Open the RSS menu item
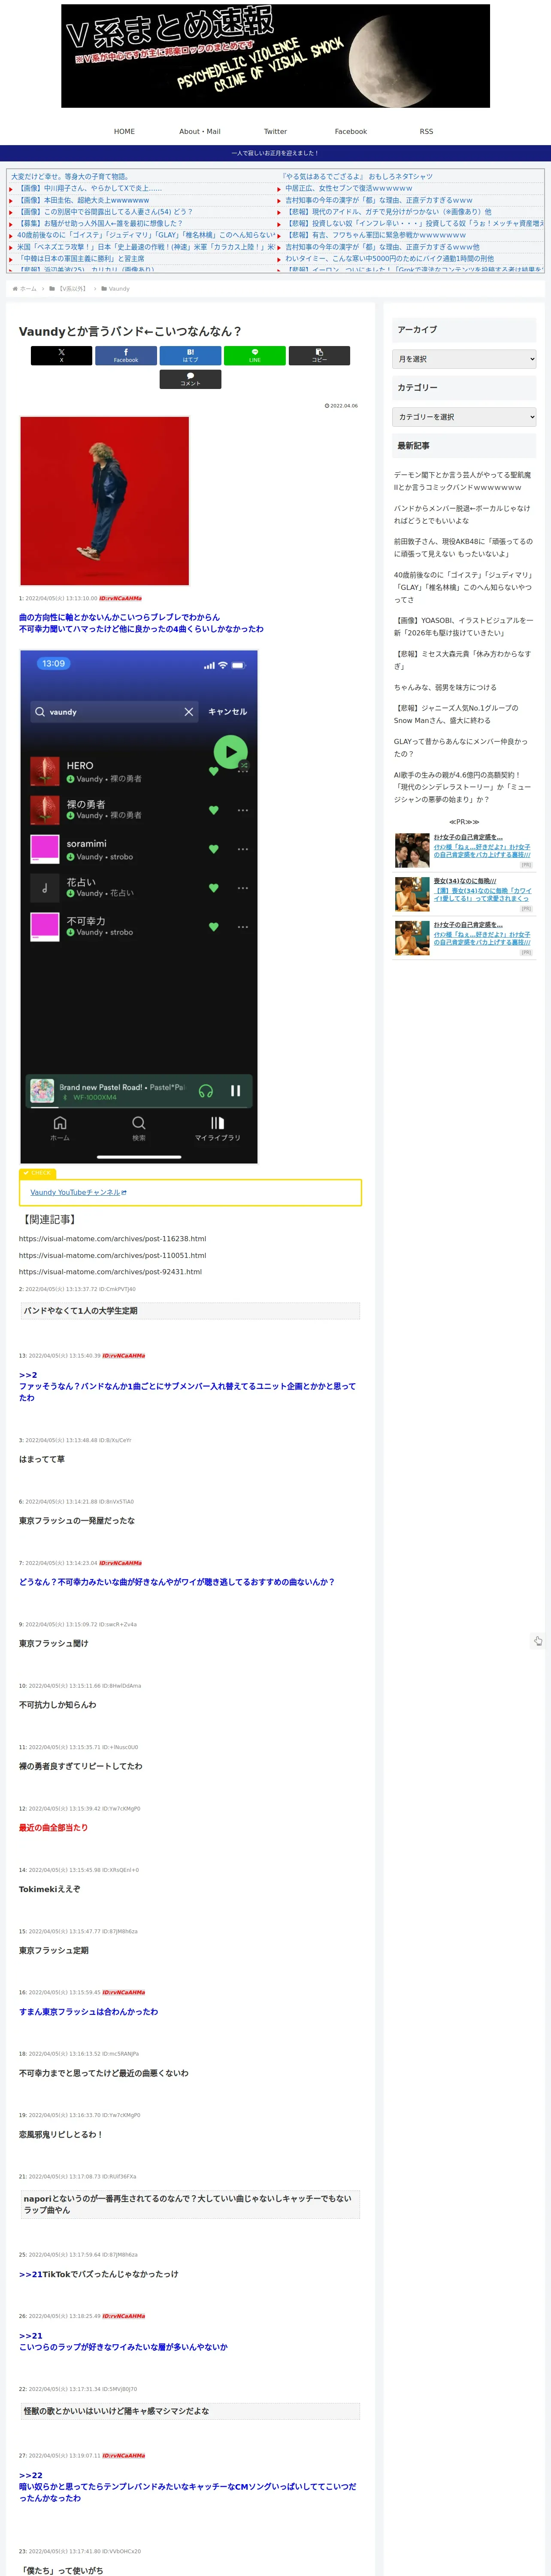Screen dimensions: 551x2576 point(426,131)
